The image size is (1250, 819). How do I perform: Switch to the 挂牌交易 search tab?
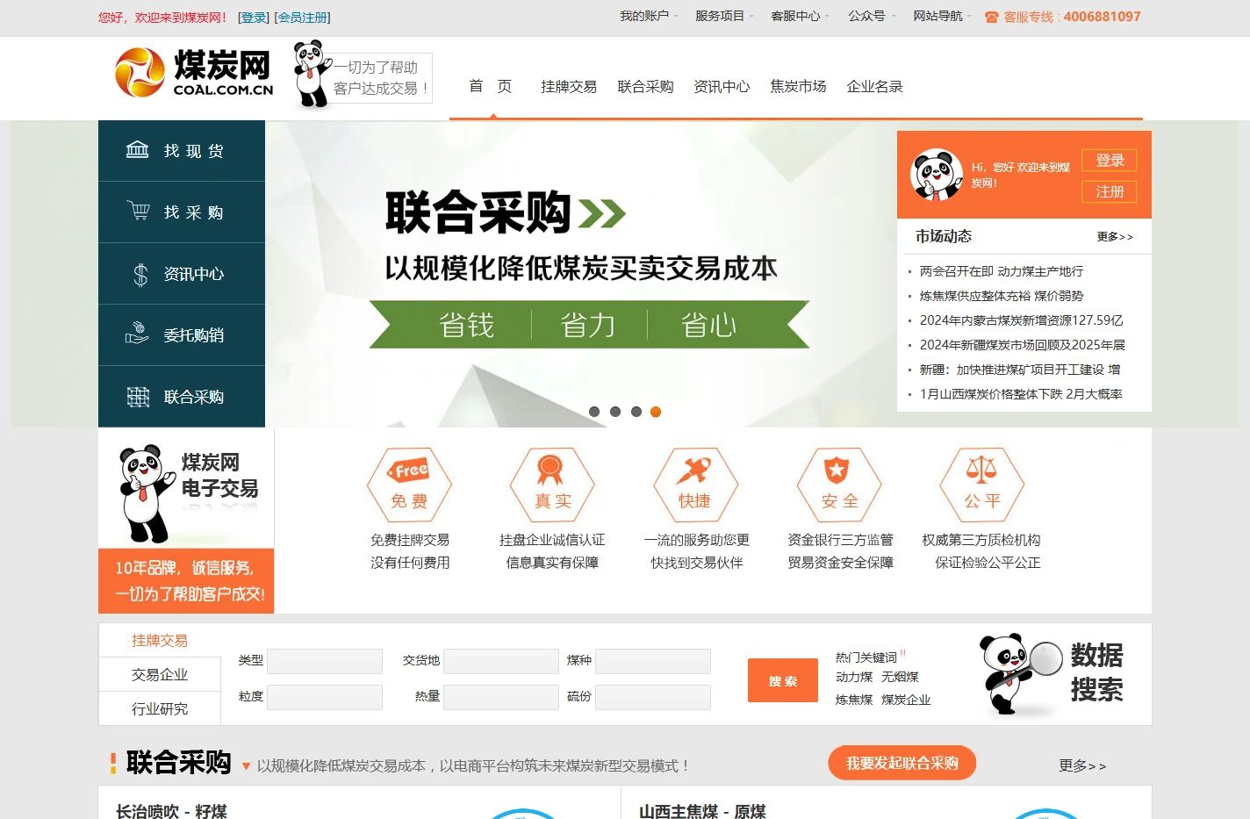(x=160, y=640)
